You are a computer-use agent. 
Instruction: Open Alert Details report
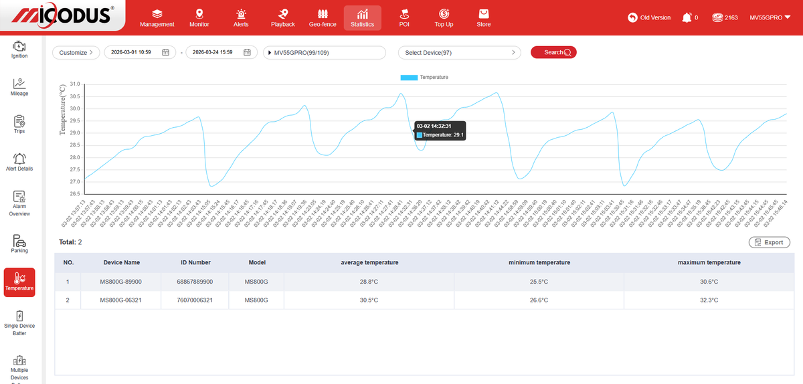(19, 162)
